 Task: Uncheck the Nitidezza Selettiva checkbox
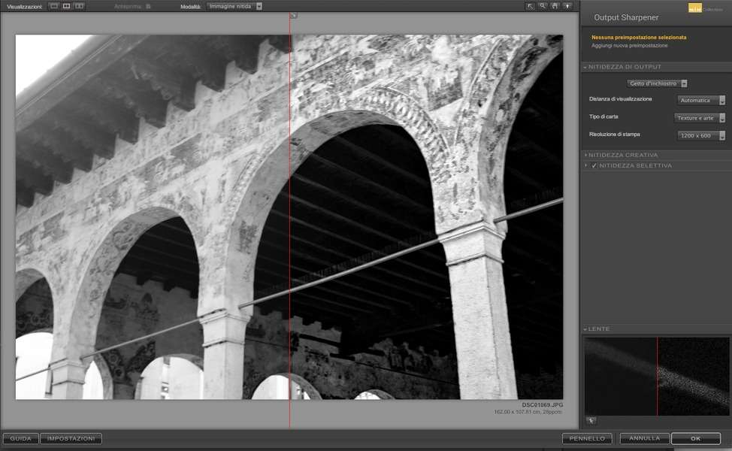click(594, 165)
